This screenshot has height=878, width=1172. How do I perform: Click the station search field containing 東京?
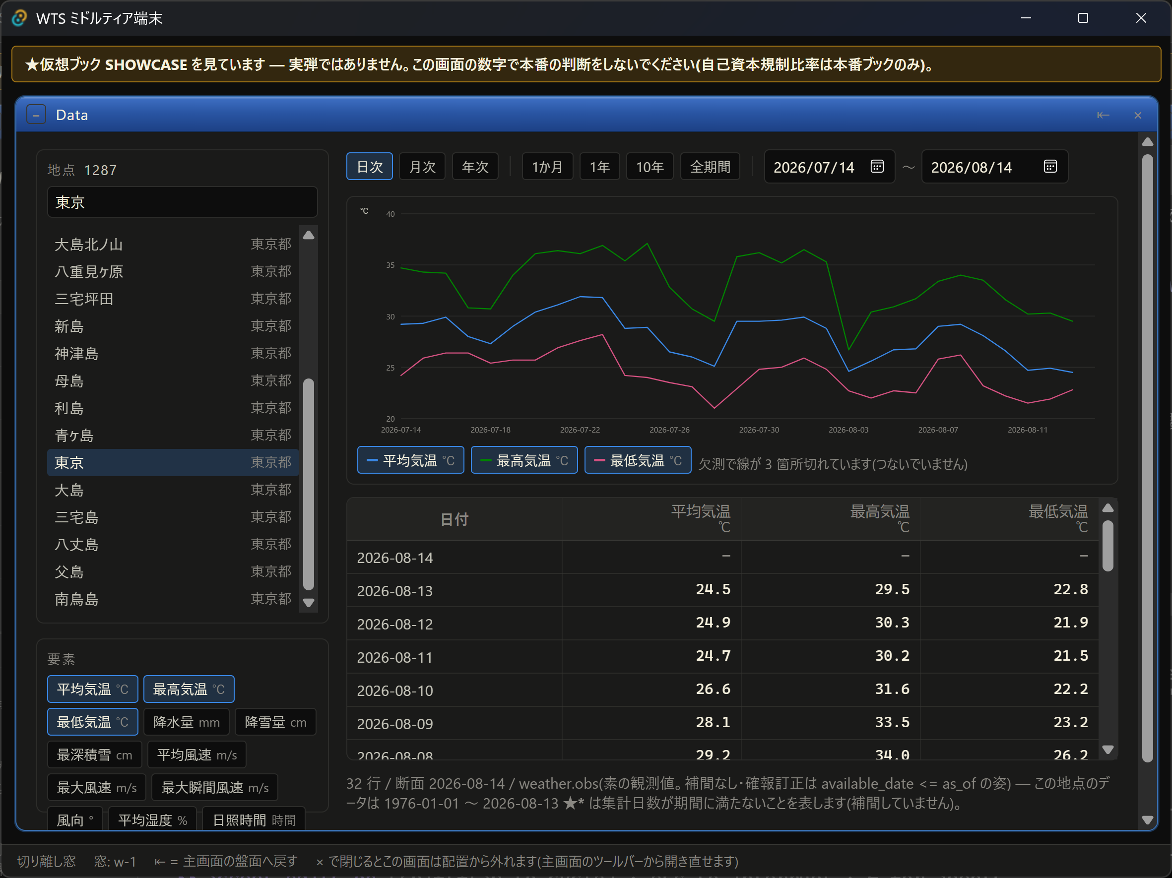pyautogui.click(x=182, y=202)
